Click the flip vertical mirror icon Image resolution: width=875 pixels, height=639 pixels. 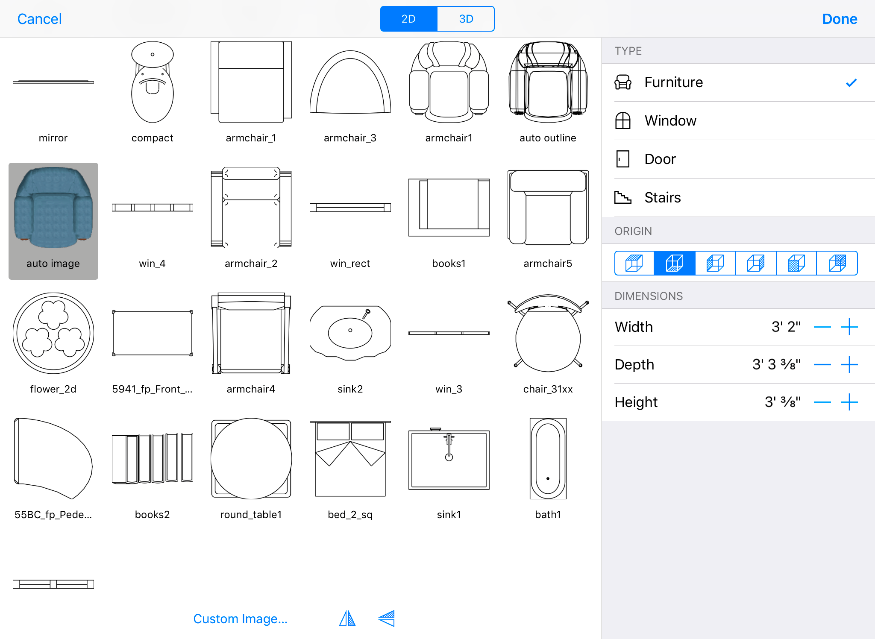[387, 618]
